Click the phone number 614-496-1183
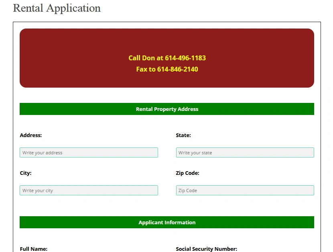333x252 pixels. click(186, 58)
